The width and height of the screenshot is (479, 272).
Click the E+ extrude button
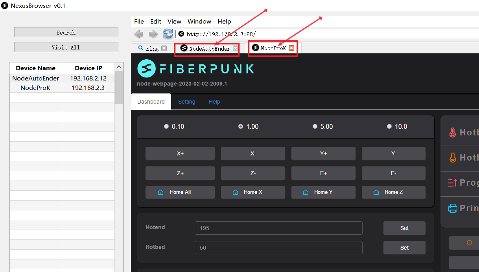tap(323, 173)
